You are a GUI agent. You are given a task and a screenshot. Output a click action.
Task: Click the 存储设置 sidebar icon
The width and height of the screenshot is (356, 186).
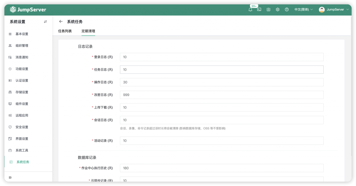click(x=10, y=92)
